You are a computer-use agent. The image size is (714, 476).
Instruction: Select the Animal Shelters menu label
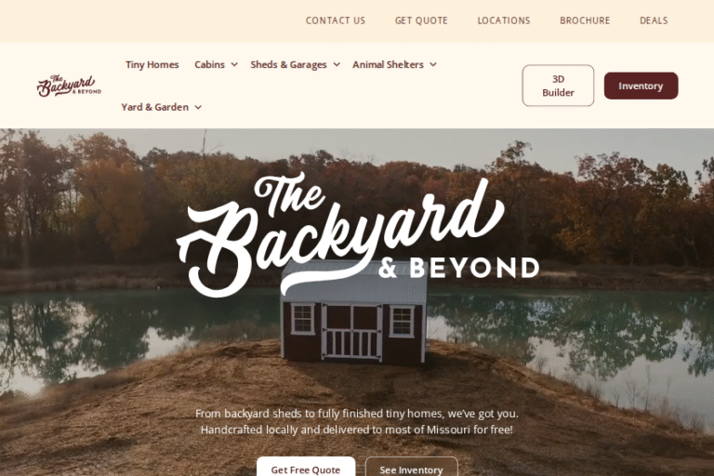(388, 65)
